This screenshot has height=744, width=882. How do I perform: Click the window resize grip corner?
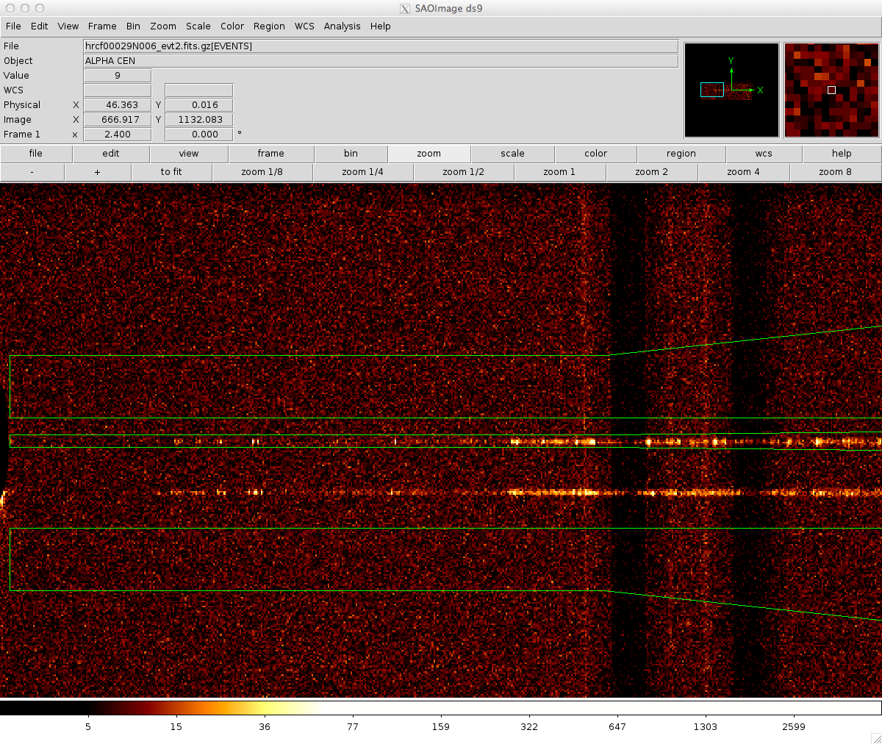[x=875, y=737]
